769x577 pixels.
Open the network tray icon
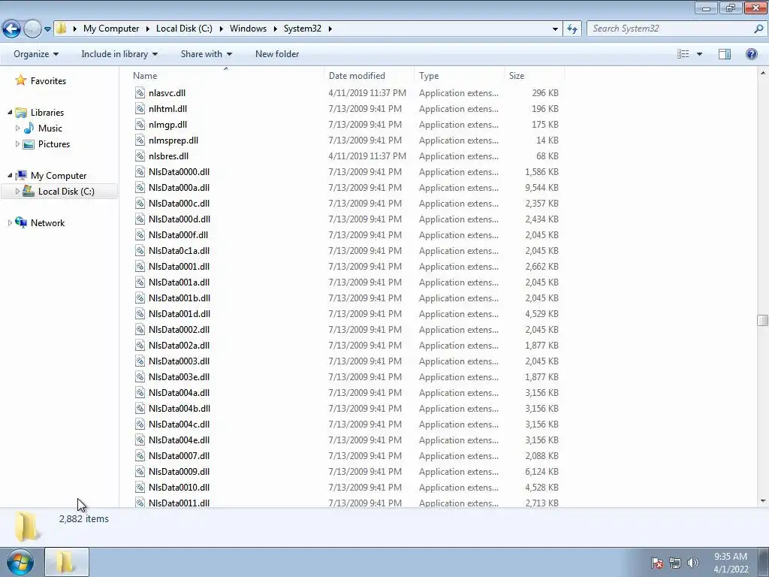point(675,563)
